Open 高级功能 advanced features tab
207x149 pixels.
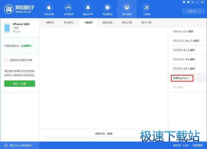[107, 22]
